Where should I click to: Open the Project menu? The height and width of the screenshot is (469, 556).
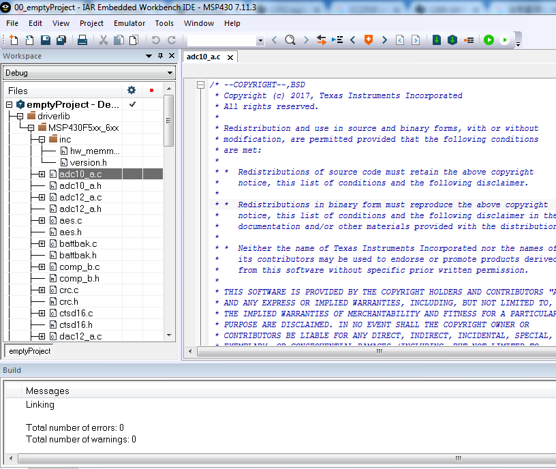(91, 23)
